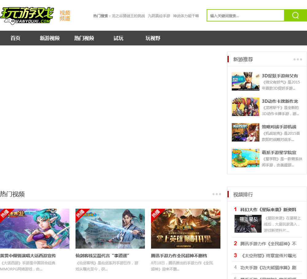Click the 视频排行 section heading
The width and height of the screenshot is (307, 279).
243,194
